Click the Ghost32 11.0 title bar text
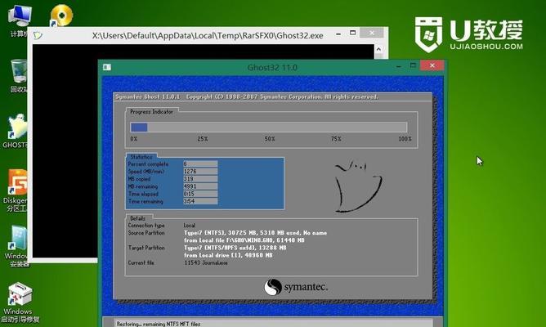 (x=272, y=67)
